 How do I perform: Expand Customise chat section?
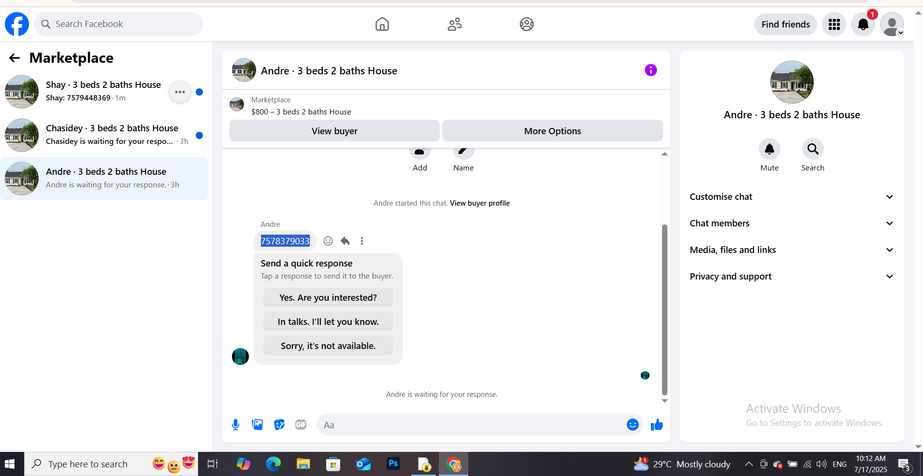pyautogui.click(x=792, y=197)
